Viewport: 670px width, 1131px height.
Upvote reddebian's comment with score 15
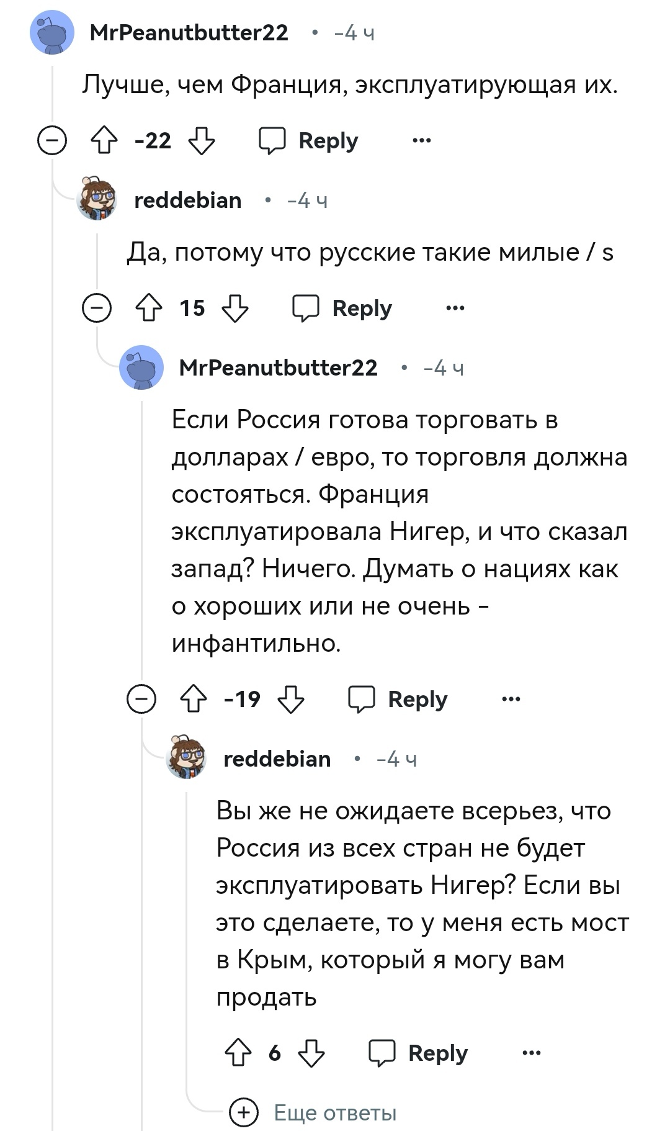(x=149, y=309)
